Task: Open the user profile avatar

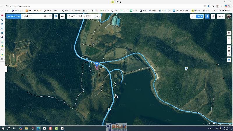Action: pos(229,16)
